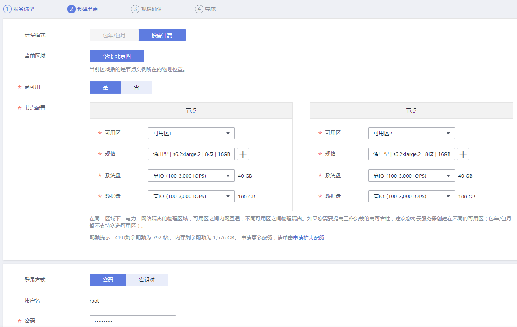Open right node 数据盘 type dropdown
The height and width of the screenshot is (327, 517).
point(412,196)
